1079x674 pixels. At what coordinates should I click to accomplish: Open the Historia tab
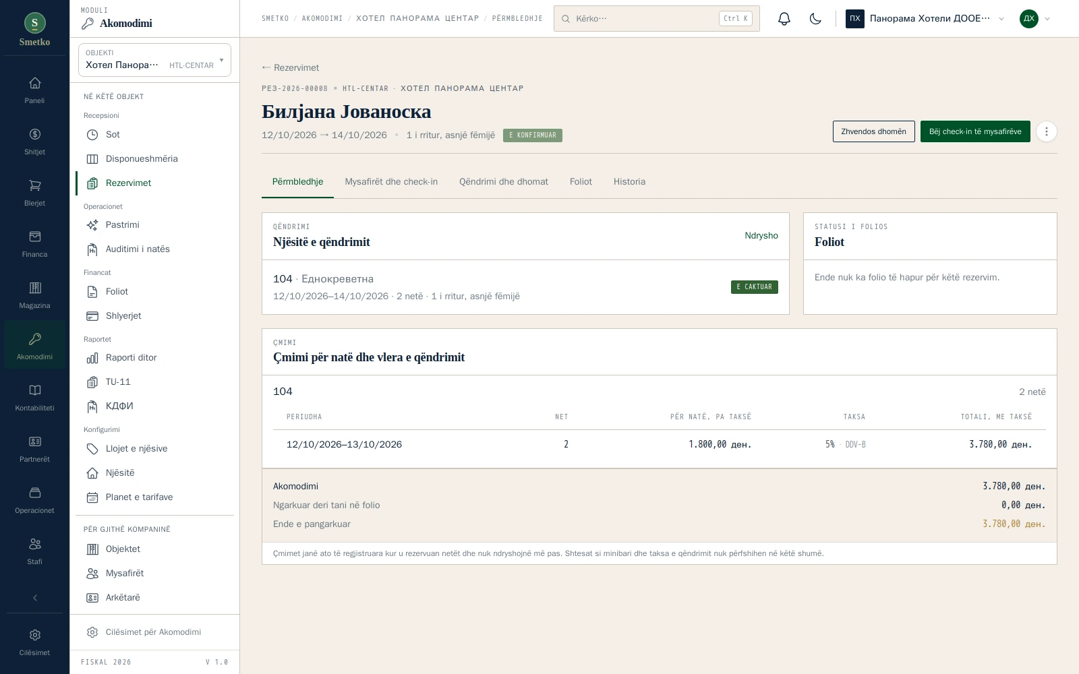click(629, 182)
